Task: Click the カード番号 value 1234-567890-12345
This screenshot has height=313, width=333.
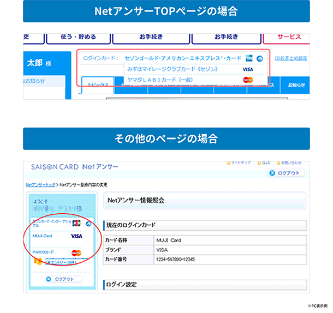Action: 175,260
